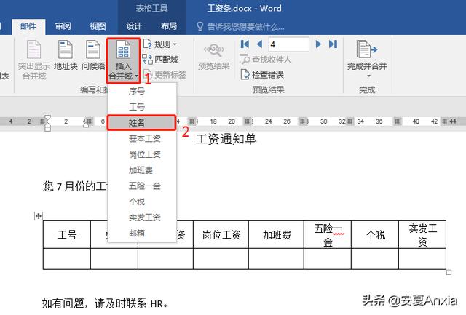
Task: Click the 工号 table header cell
Action: [67, 235]
